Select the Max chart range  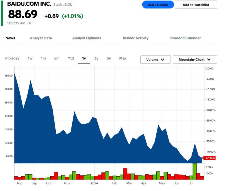pos(123,58)
